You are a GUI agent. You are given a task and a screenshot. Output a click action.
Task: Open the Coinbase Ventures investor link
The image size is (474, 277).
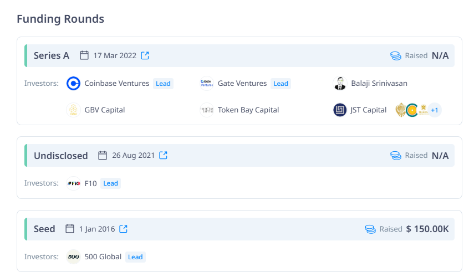(116, 83)
